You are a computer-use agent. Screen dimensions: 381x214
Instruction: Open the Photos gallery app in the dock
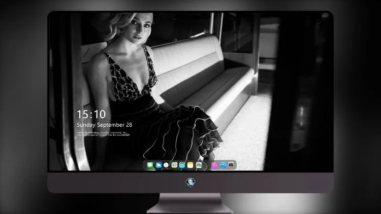coord(199,165)
